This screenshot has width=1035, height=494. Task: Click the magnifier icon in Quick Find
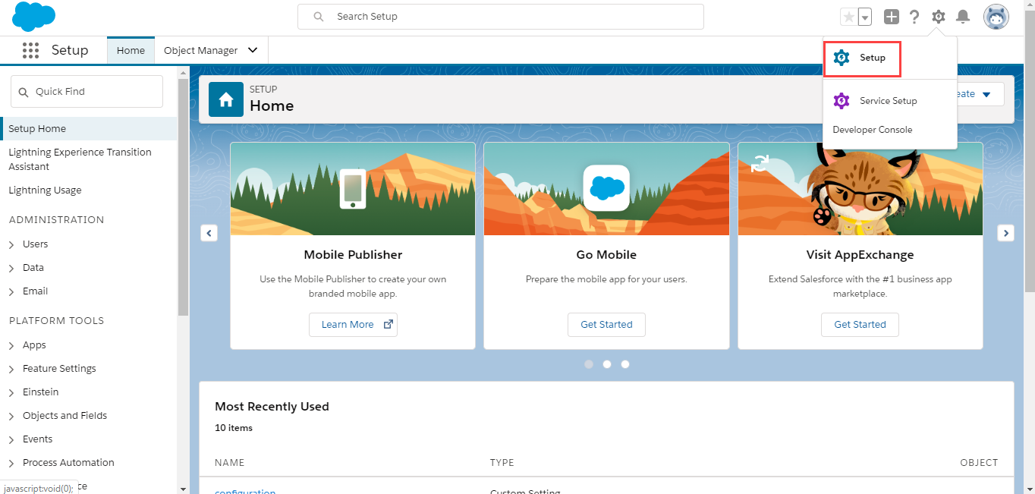(x=24, y=92)
